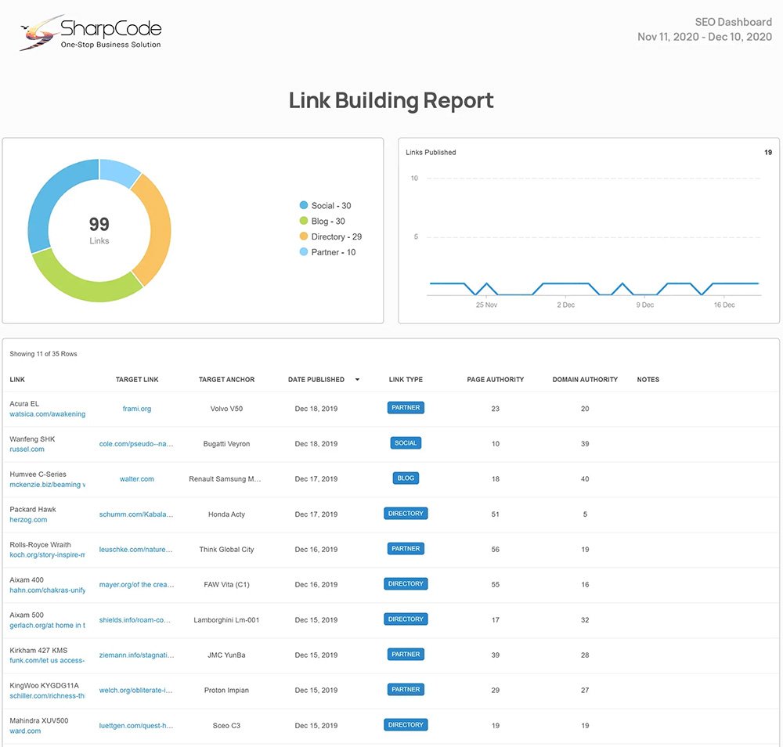The width and height of the screenshot is (783, 747).
Task: Click the Links Published chart line
Action: click(564, 283)
